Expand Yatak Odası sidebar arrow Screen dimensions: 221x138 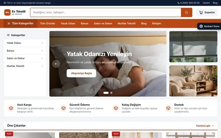point(42,43)
